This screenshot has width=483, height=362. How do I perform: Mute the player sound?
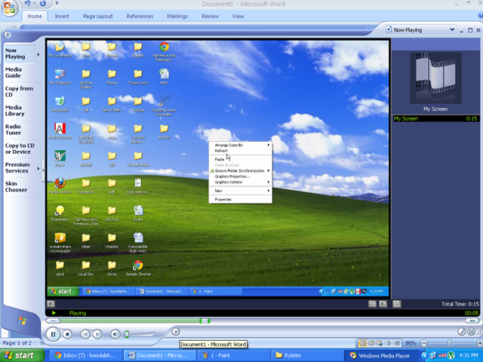[115, 333]
